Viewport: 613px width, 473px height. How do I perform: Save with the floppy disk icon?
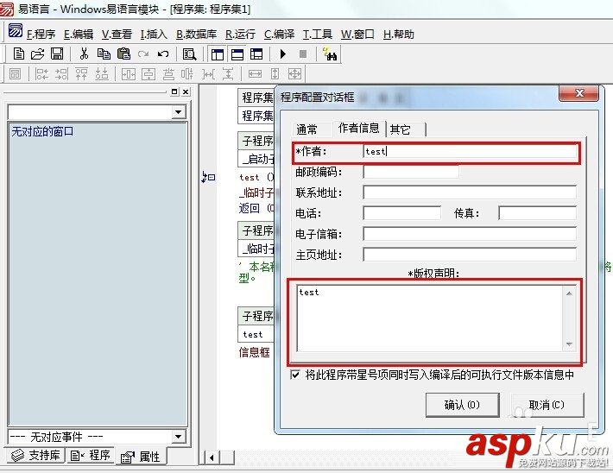coord(57,54)
